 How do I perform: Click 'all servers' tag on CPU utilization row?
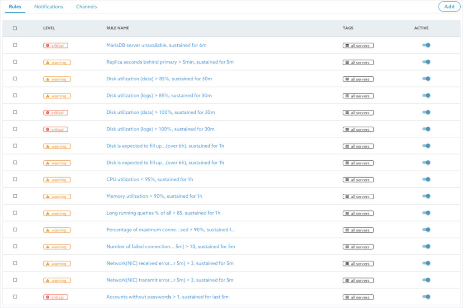coord(358,180)
